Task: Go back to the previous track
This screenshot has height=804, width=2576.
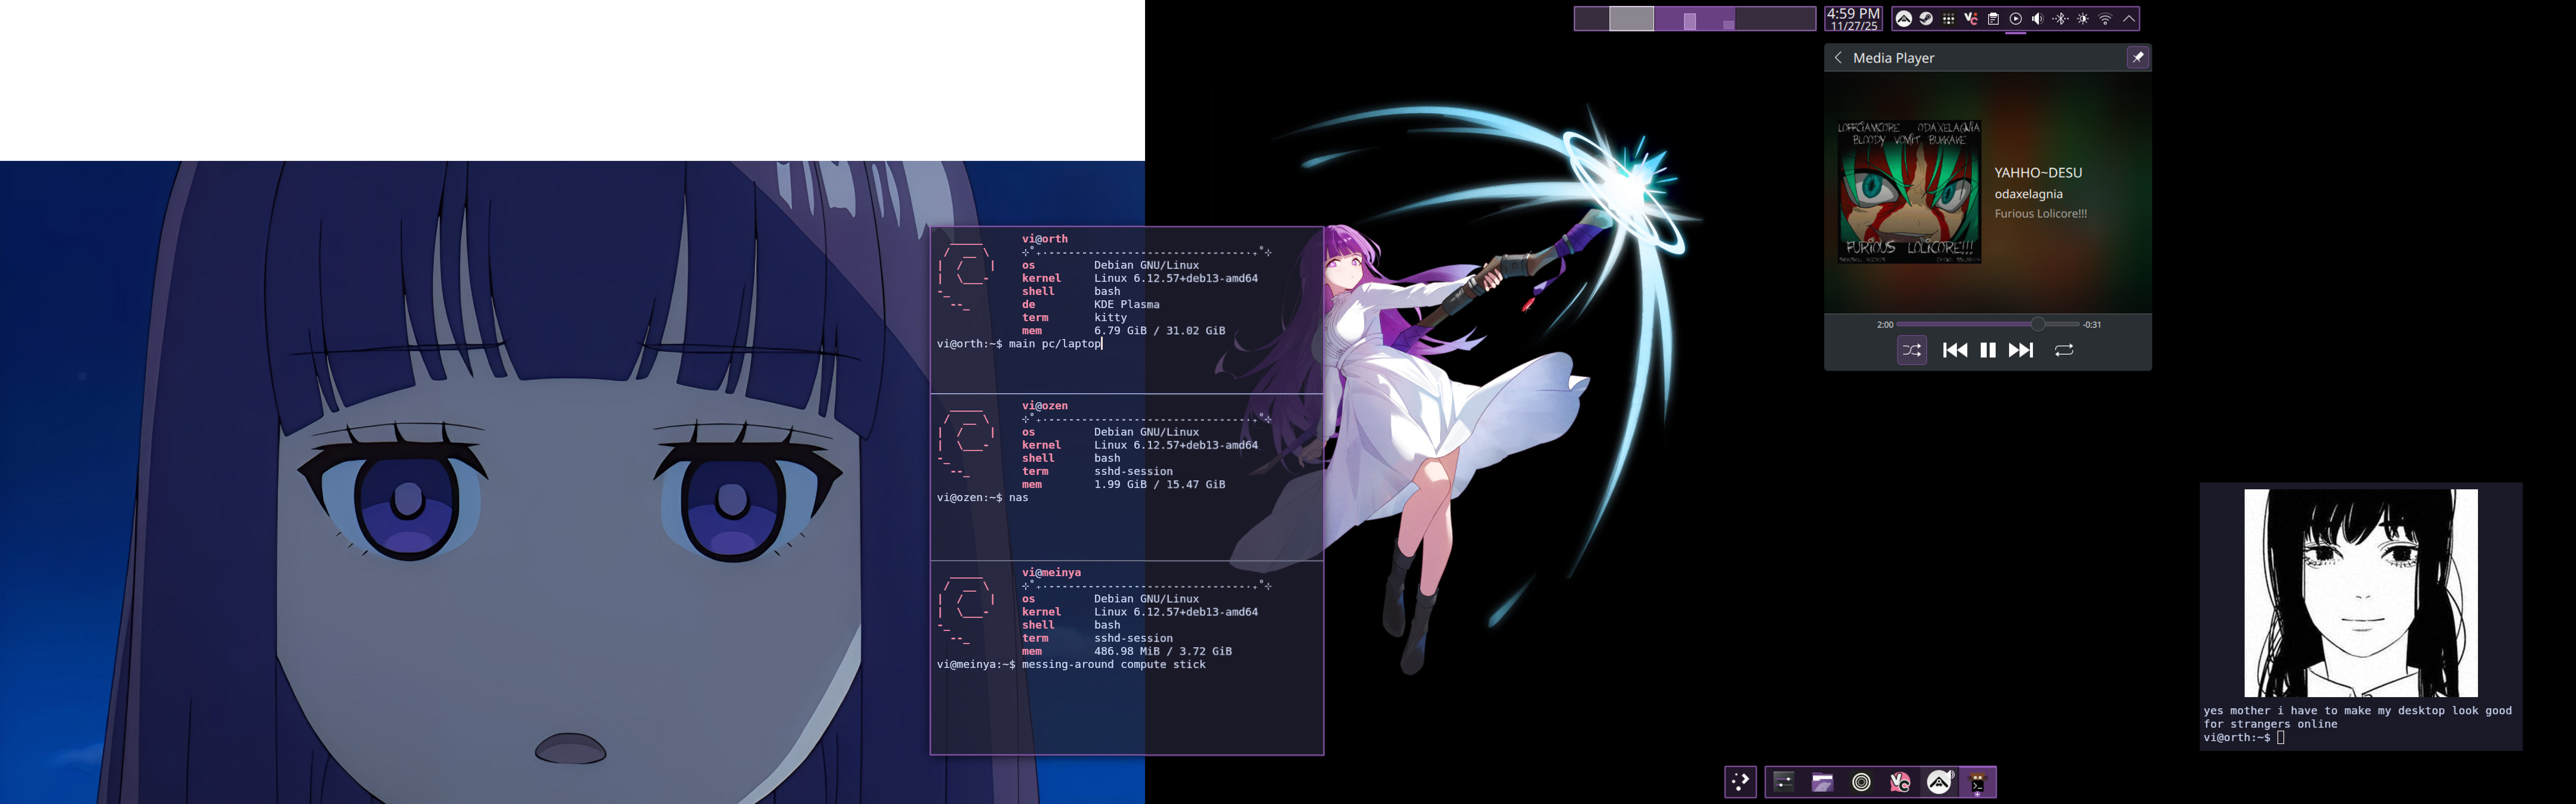Action: [x=1955, y=350]
